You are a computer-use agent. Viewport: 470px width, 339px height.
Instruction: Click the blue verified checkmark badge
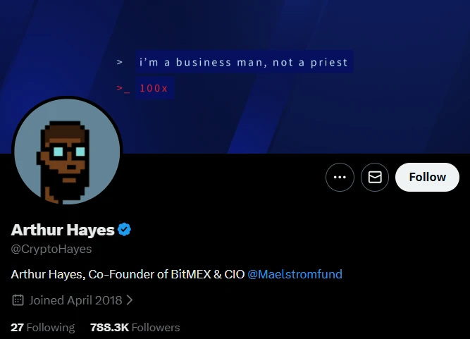pyautogui.click(x=124, y=230)
